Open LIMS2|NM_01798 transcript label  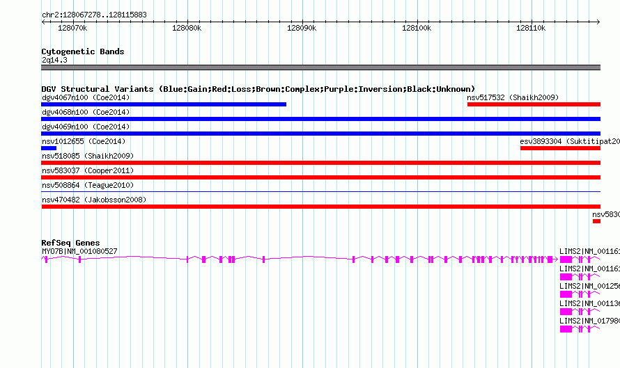point(589,321)
